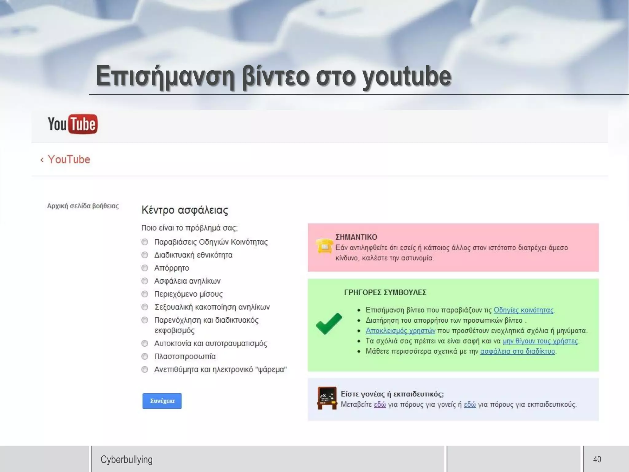629x472 pixels.
Task: Select the Παραβιάσεις Οδηγιών Κοινότητας radio option
Action: click(x=145, y=242)
